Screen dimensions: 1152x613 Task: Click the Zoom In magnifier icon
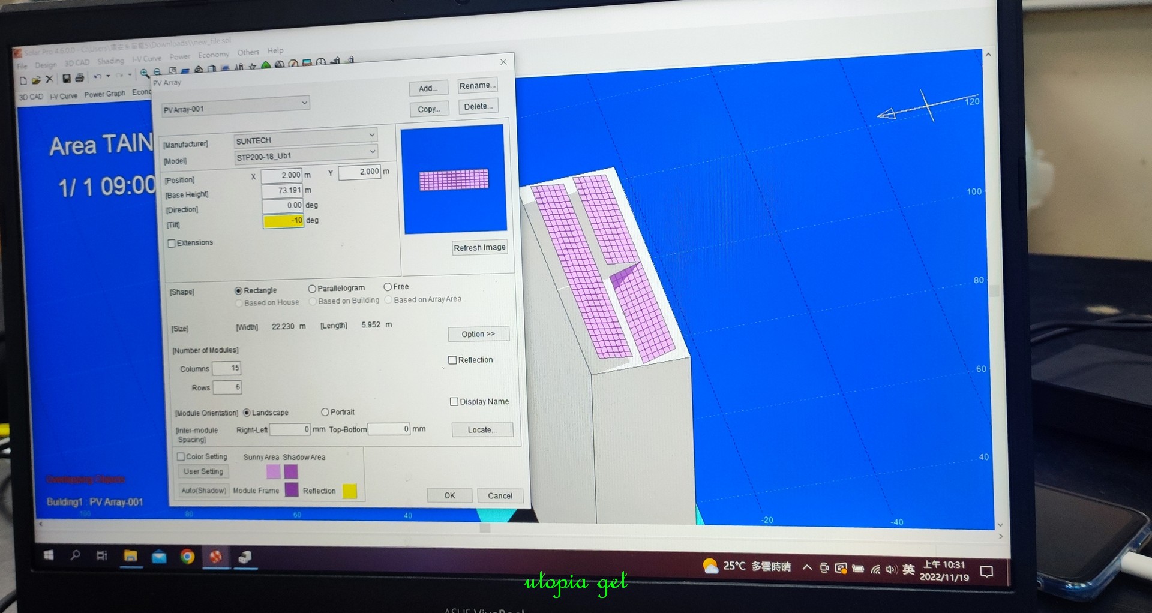coord(145,73)
